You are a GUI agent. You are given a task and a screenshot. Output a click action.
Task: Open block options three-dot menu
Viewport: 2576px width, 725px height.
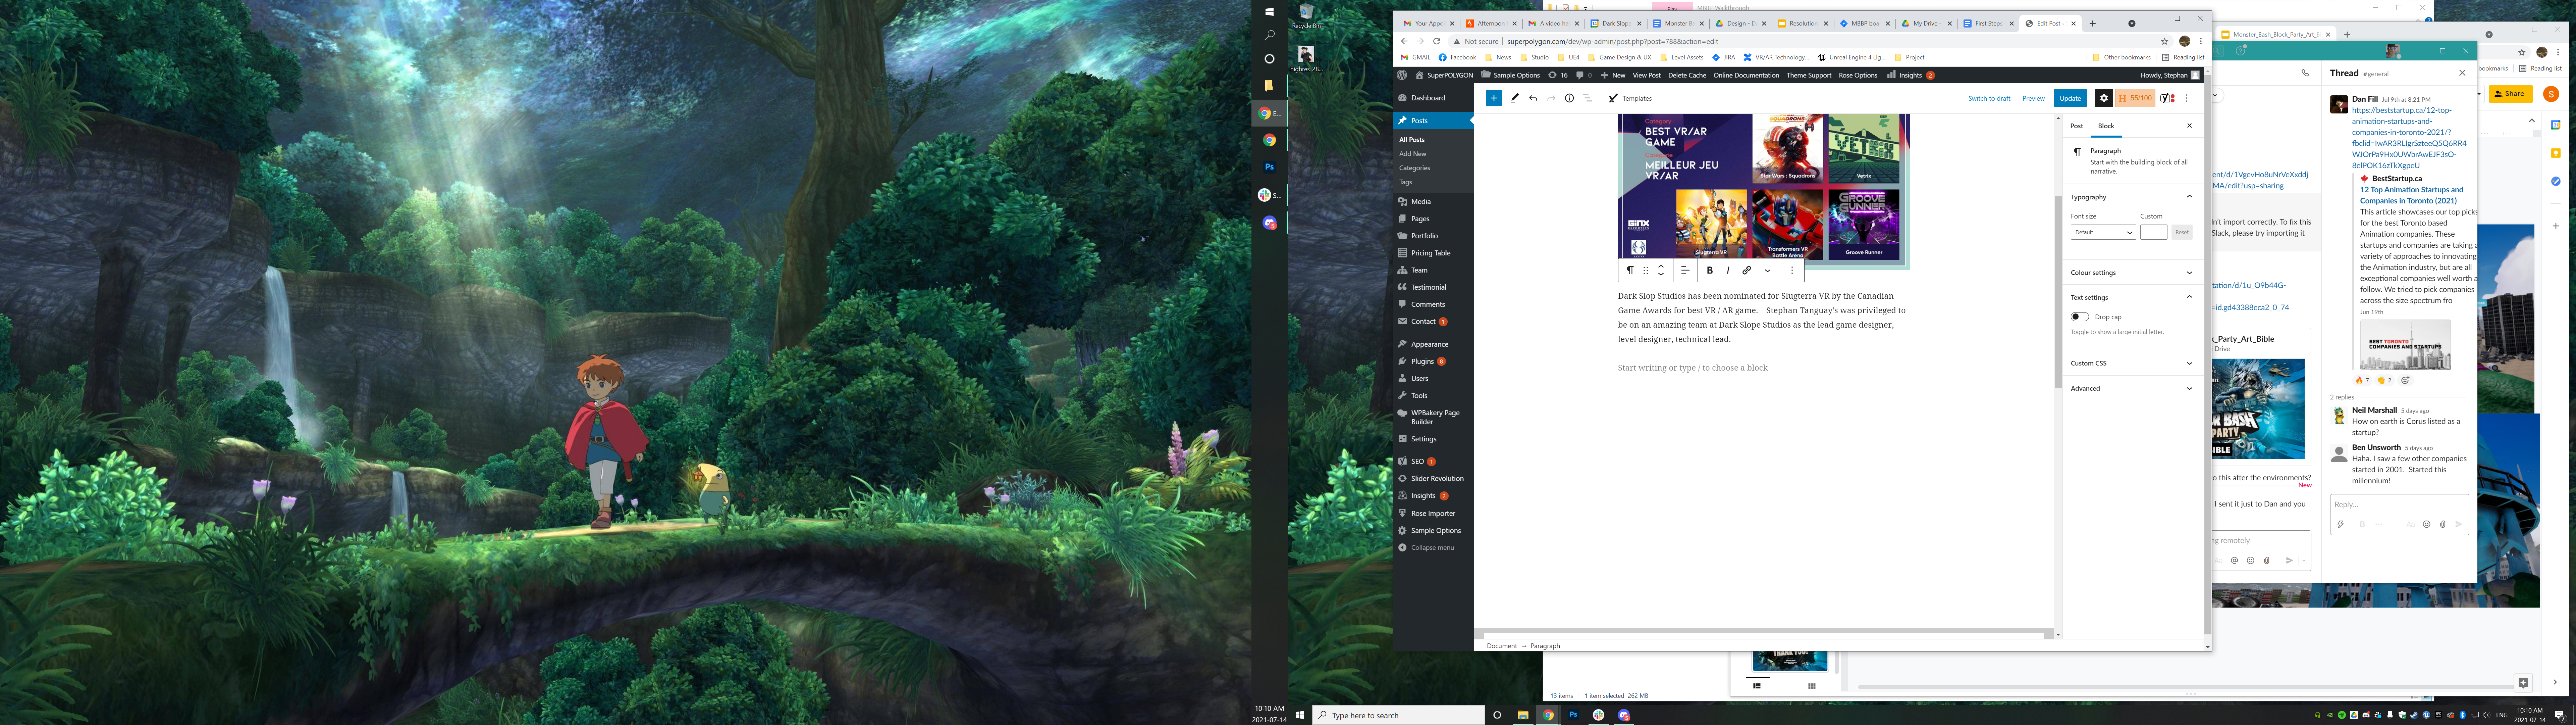click(1792, 271)
